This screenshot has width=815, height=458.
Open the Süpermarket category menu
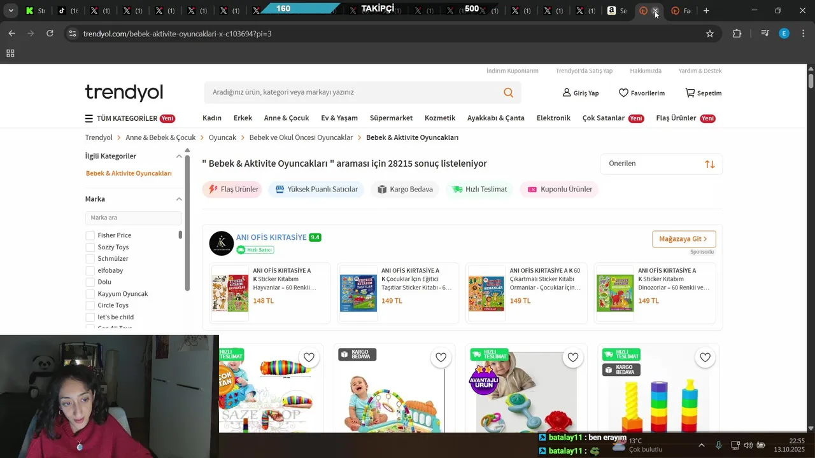point(391,118)
